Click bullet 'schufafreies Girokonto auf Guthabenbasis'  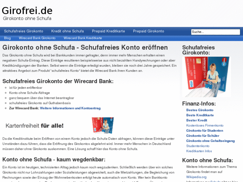click(x=40, y=103)
